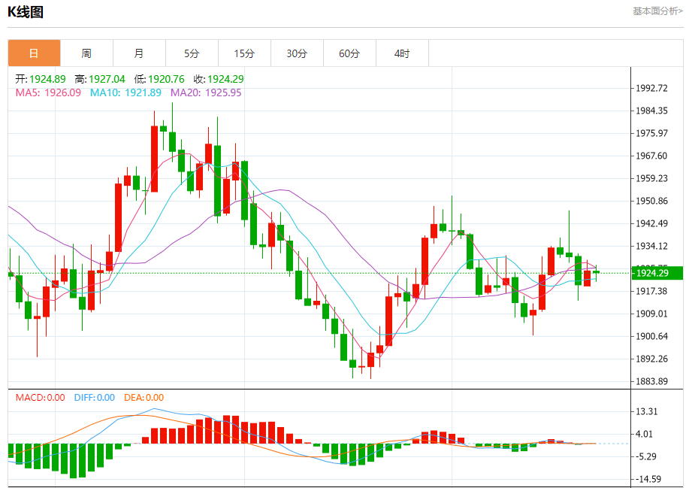689x488 pixels.
Task: Click the 1967.60 price axis label
Action: 652,156
